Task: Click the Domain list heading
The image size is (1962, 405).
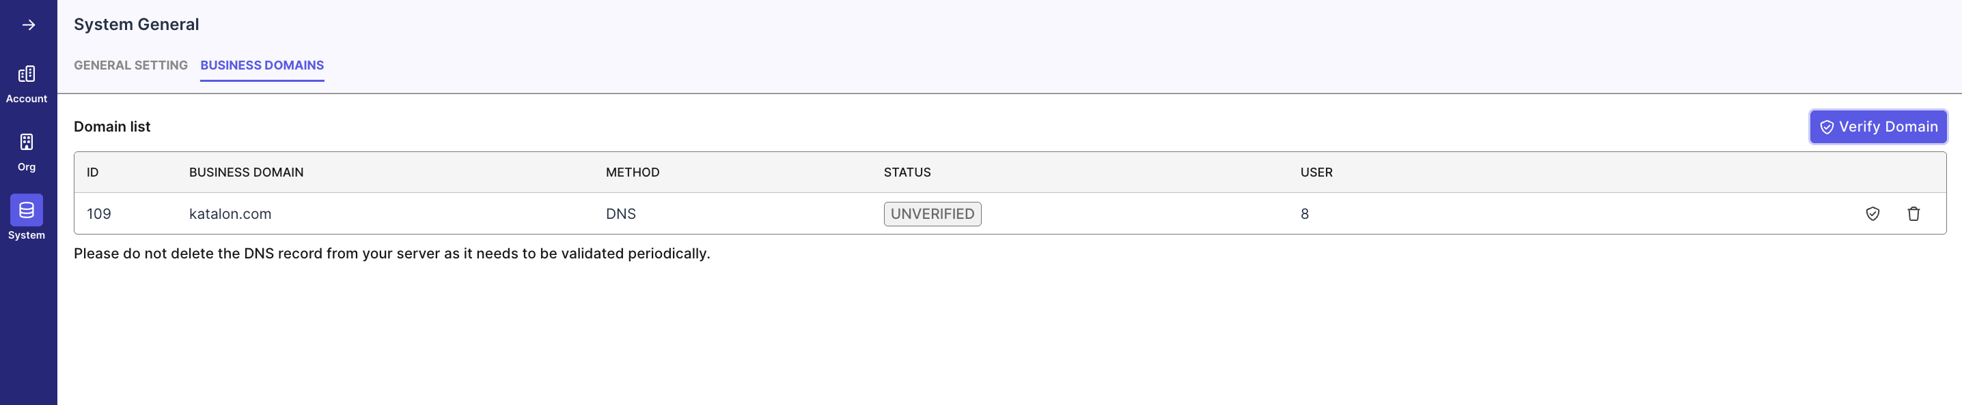Action: click(112, 127)
